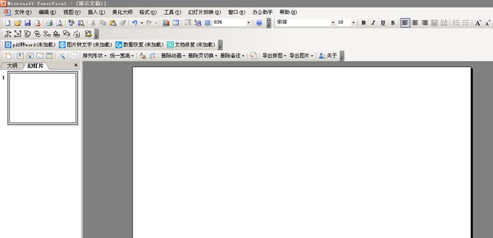Toggle Underline formatting

[x=383, y=23]
